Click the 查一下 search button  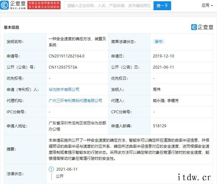162,6
